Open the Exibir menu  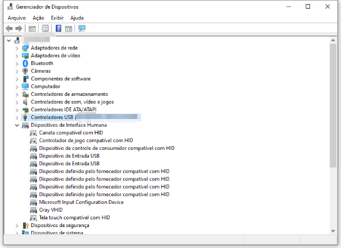57,18
